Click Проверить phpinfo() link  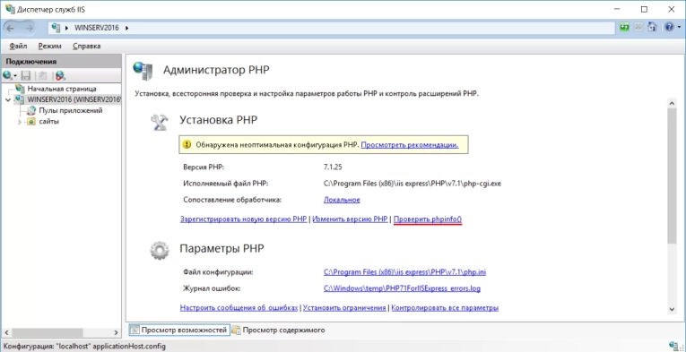(x=428, y=219)
